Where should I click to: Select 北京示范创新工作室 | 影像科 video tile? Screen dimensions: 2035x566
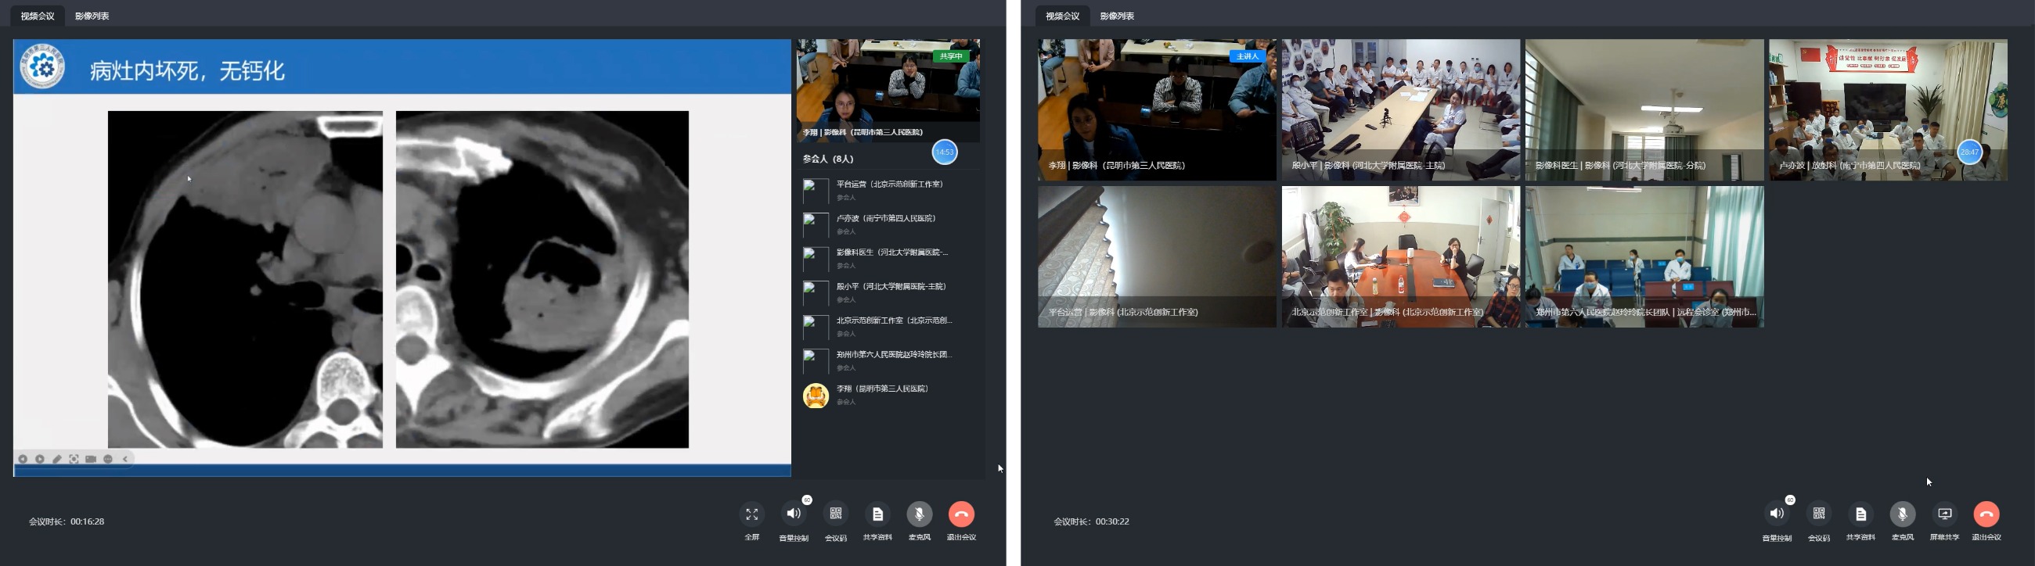[1401, 256]
